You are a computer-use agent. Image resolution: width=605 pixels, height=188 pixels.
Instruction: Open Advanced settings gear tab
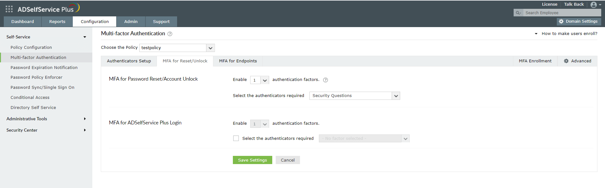577,61
